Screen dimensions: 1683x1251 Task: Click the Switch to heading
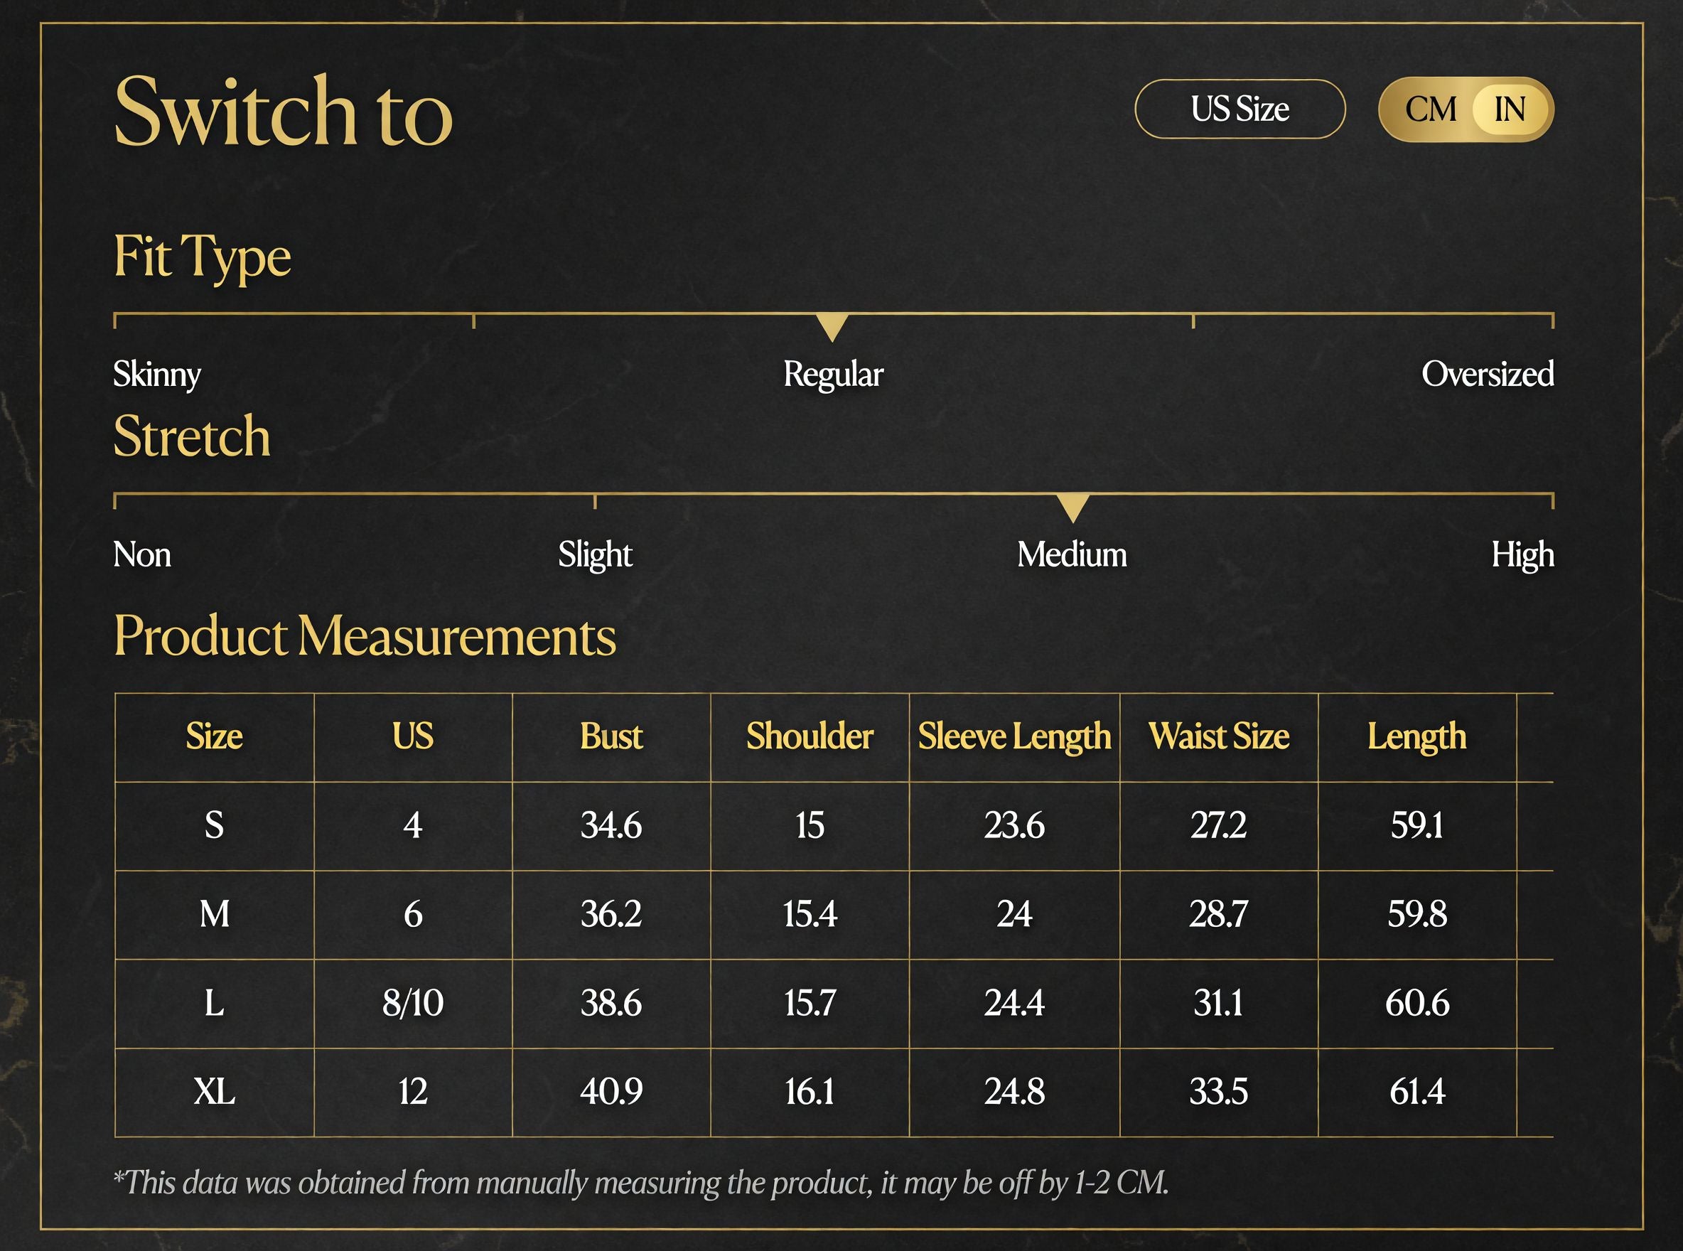pos(283,111)
